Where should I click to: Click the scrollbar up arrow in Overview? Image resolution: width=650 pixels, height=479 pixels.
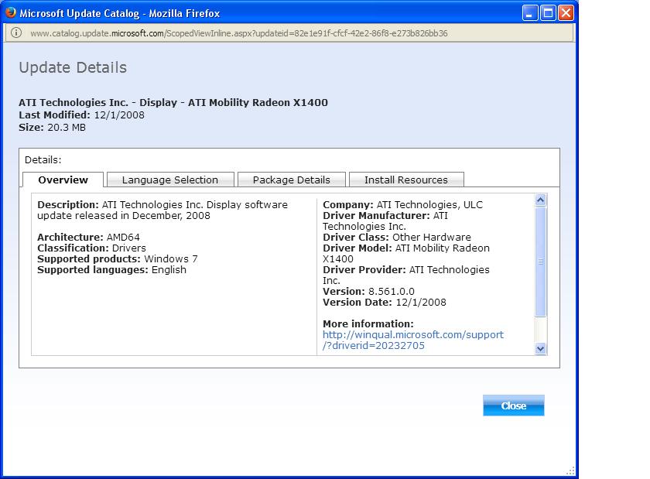pyautogui.click(x=540, y=200)
